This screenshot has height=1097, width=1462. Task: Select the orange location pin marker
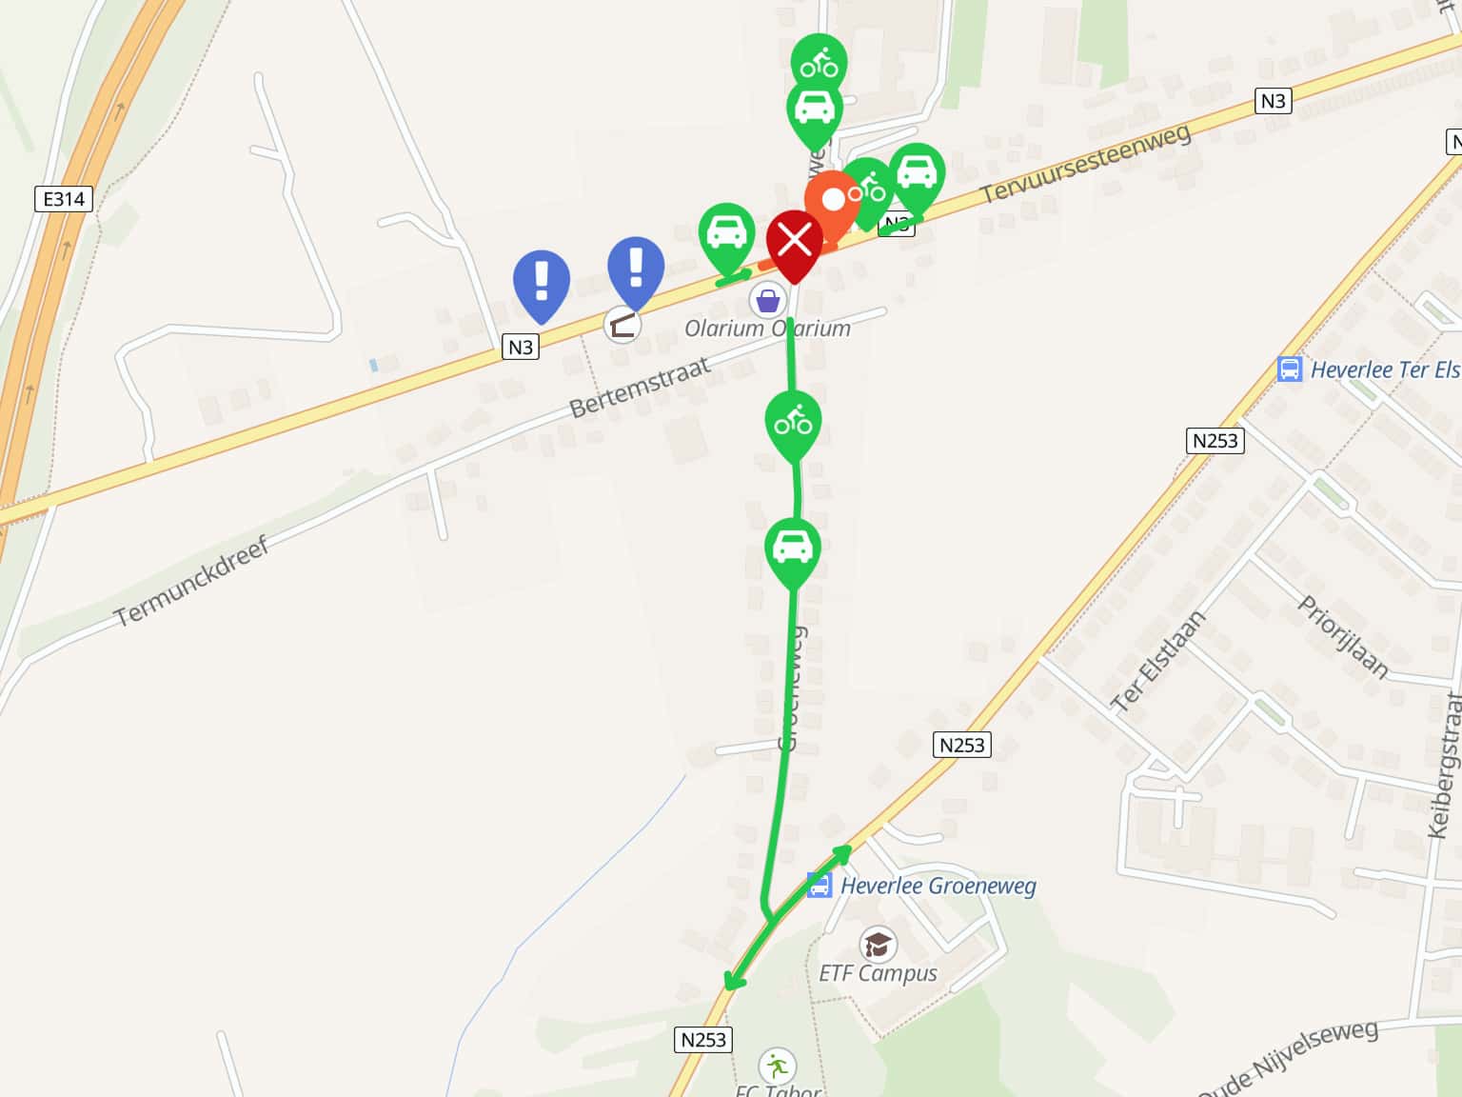click(832, 204)
